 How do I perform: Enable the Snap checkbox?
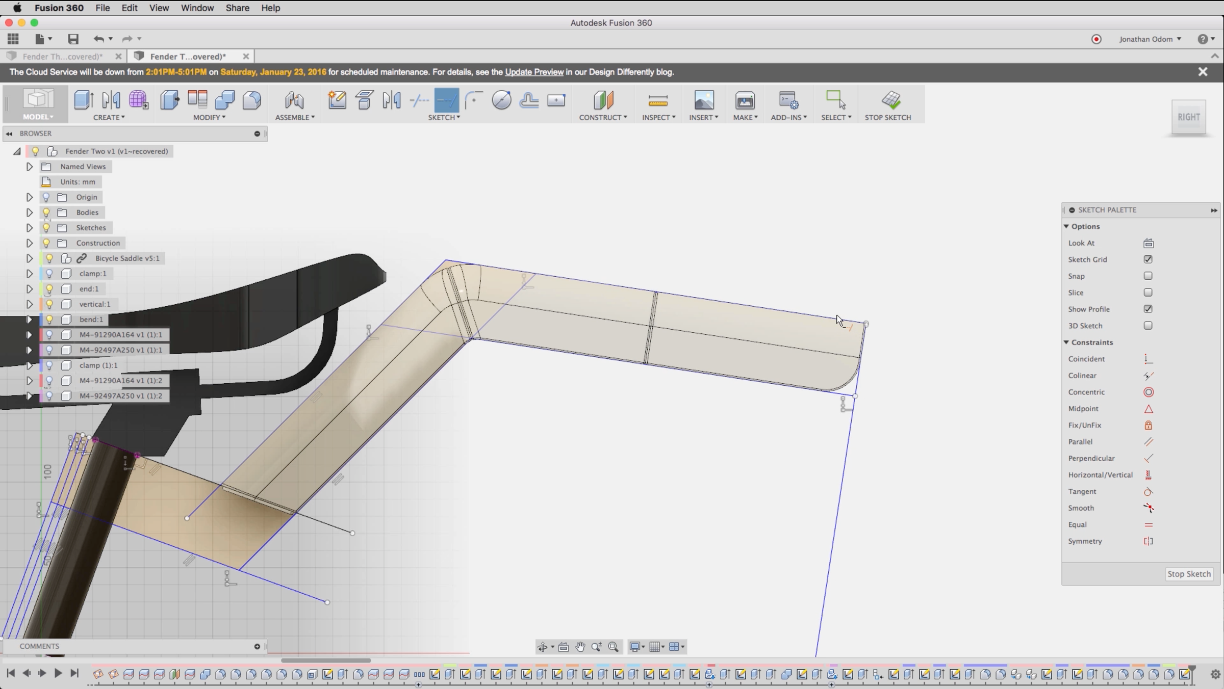coord(1148,276)
